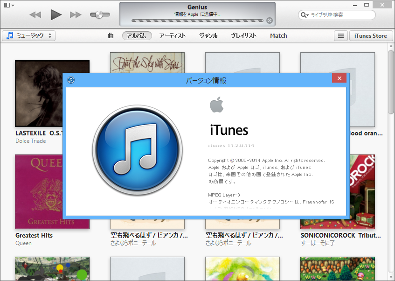The width and height of the screenshot is (395, 281).
Task: Select the Match tab
Action: tap(278, 35)
